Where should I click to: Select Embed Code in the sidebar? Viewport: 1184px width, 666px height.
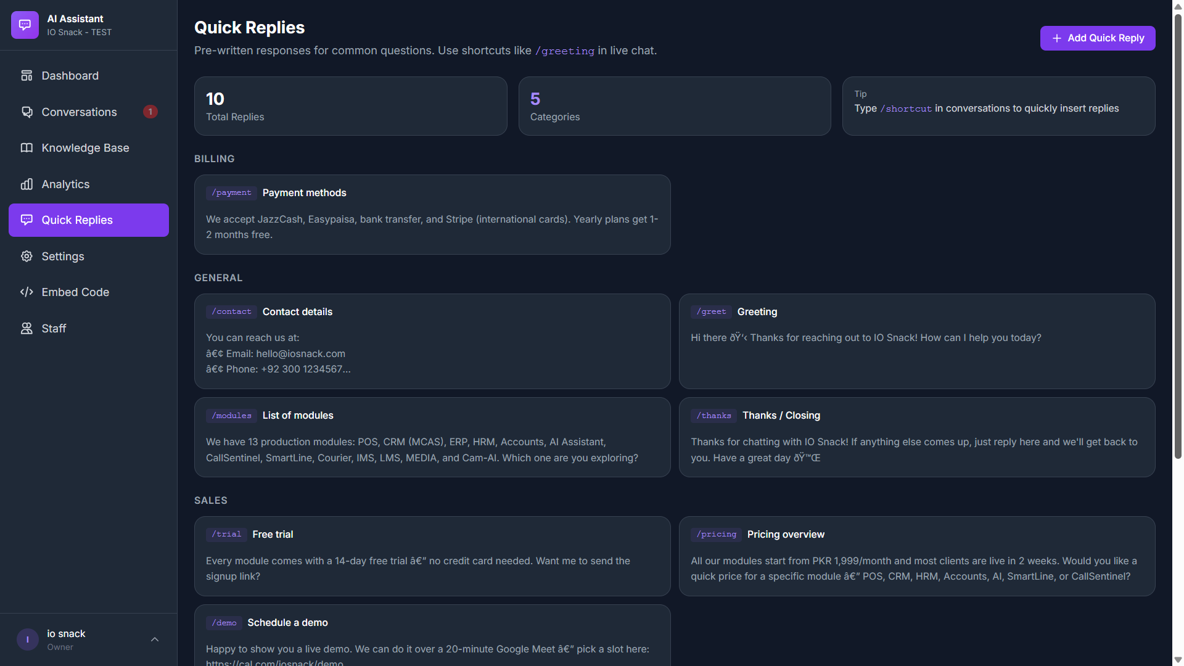[x=89, y=292]
